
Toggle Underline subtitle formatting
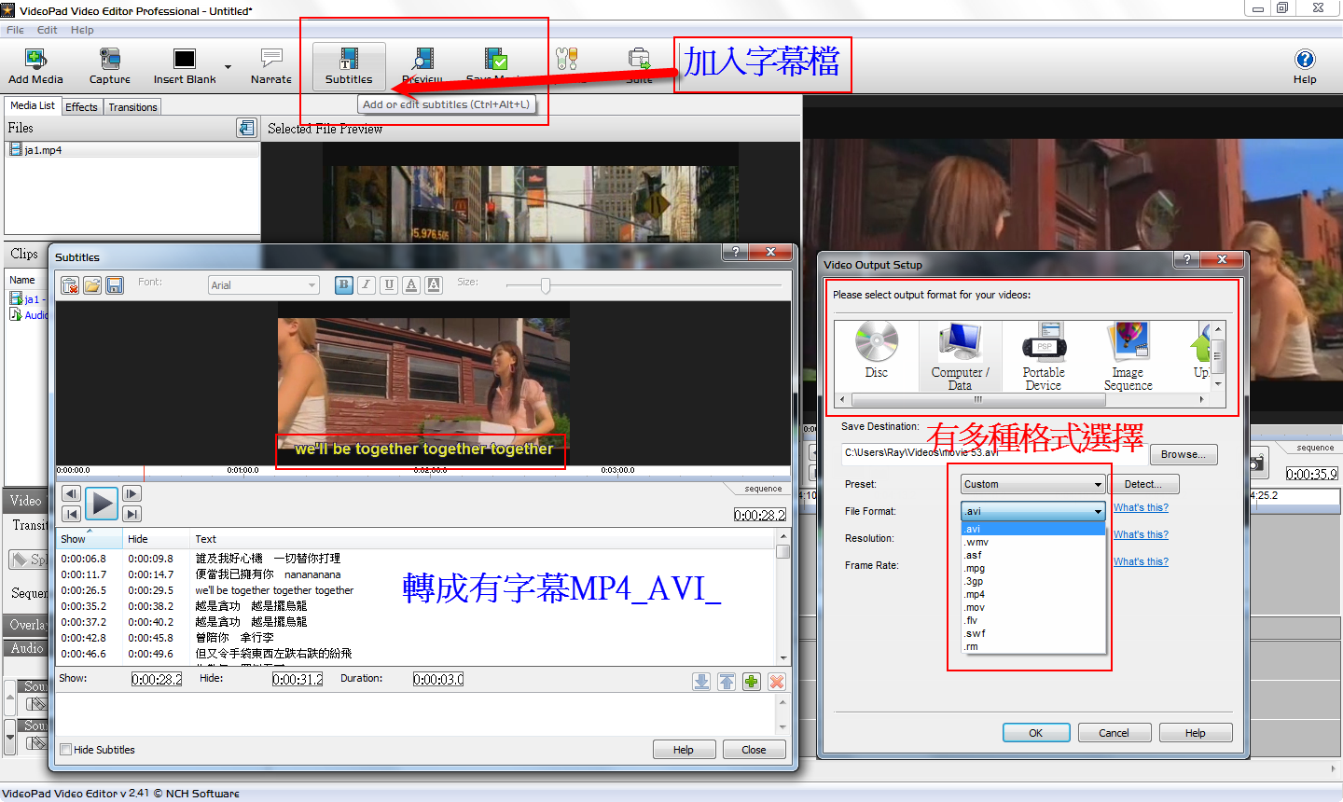(389, 285)
